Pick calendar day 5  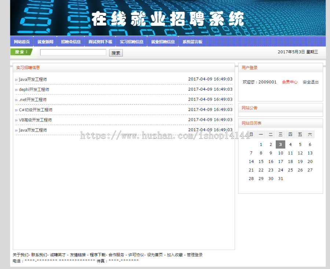[x=300, y=144]
